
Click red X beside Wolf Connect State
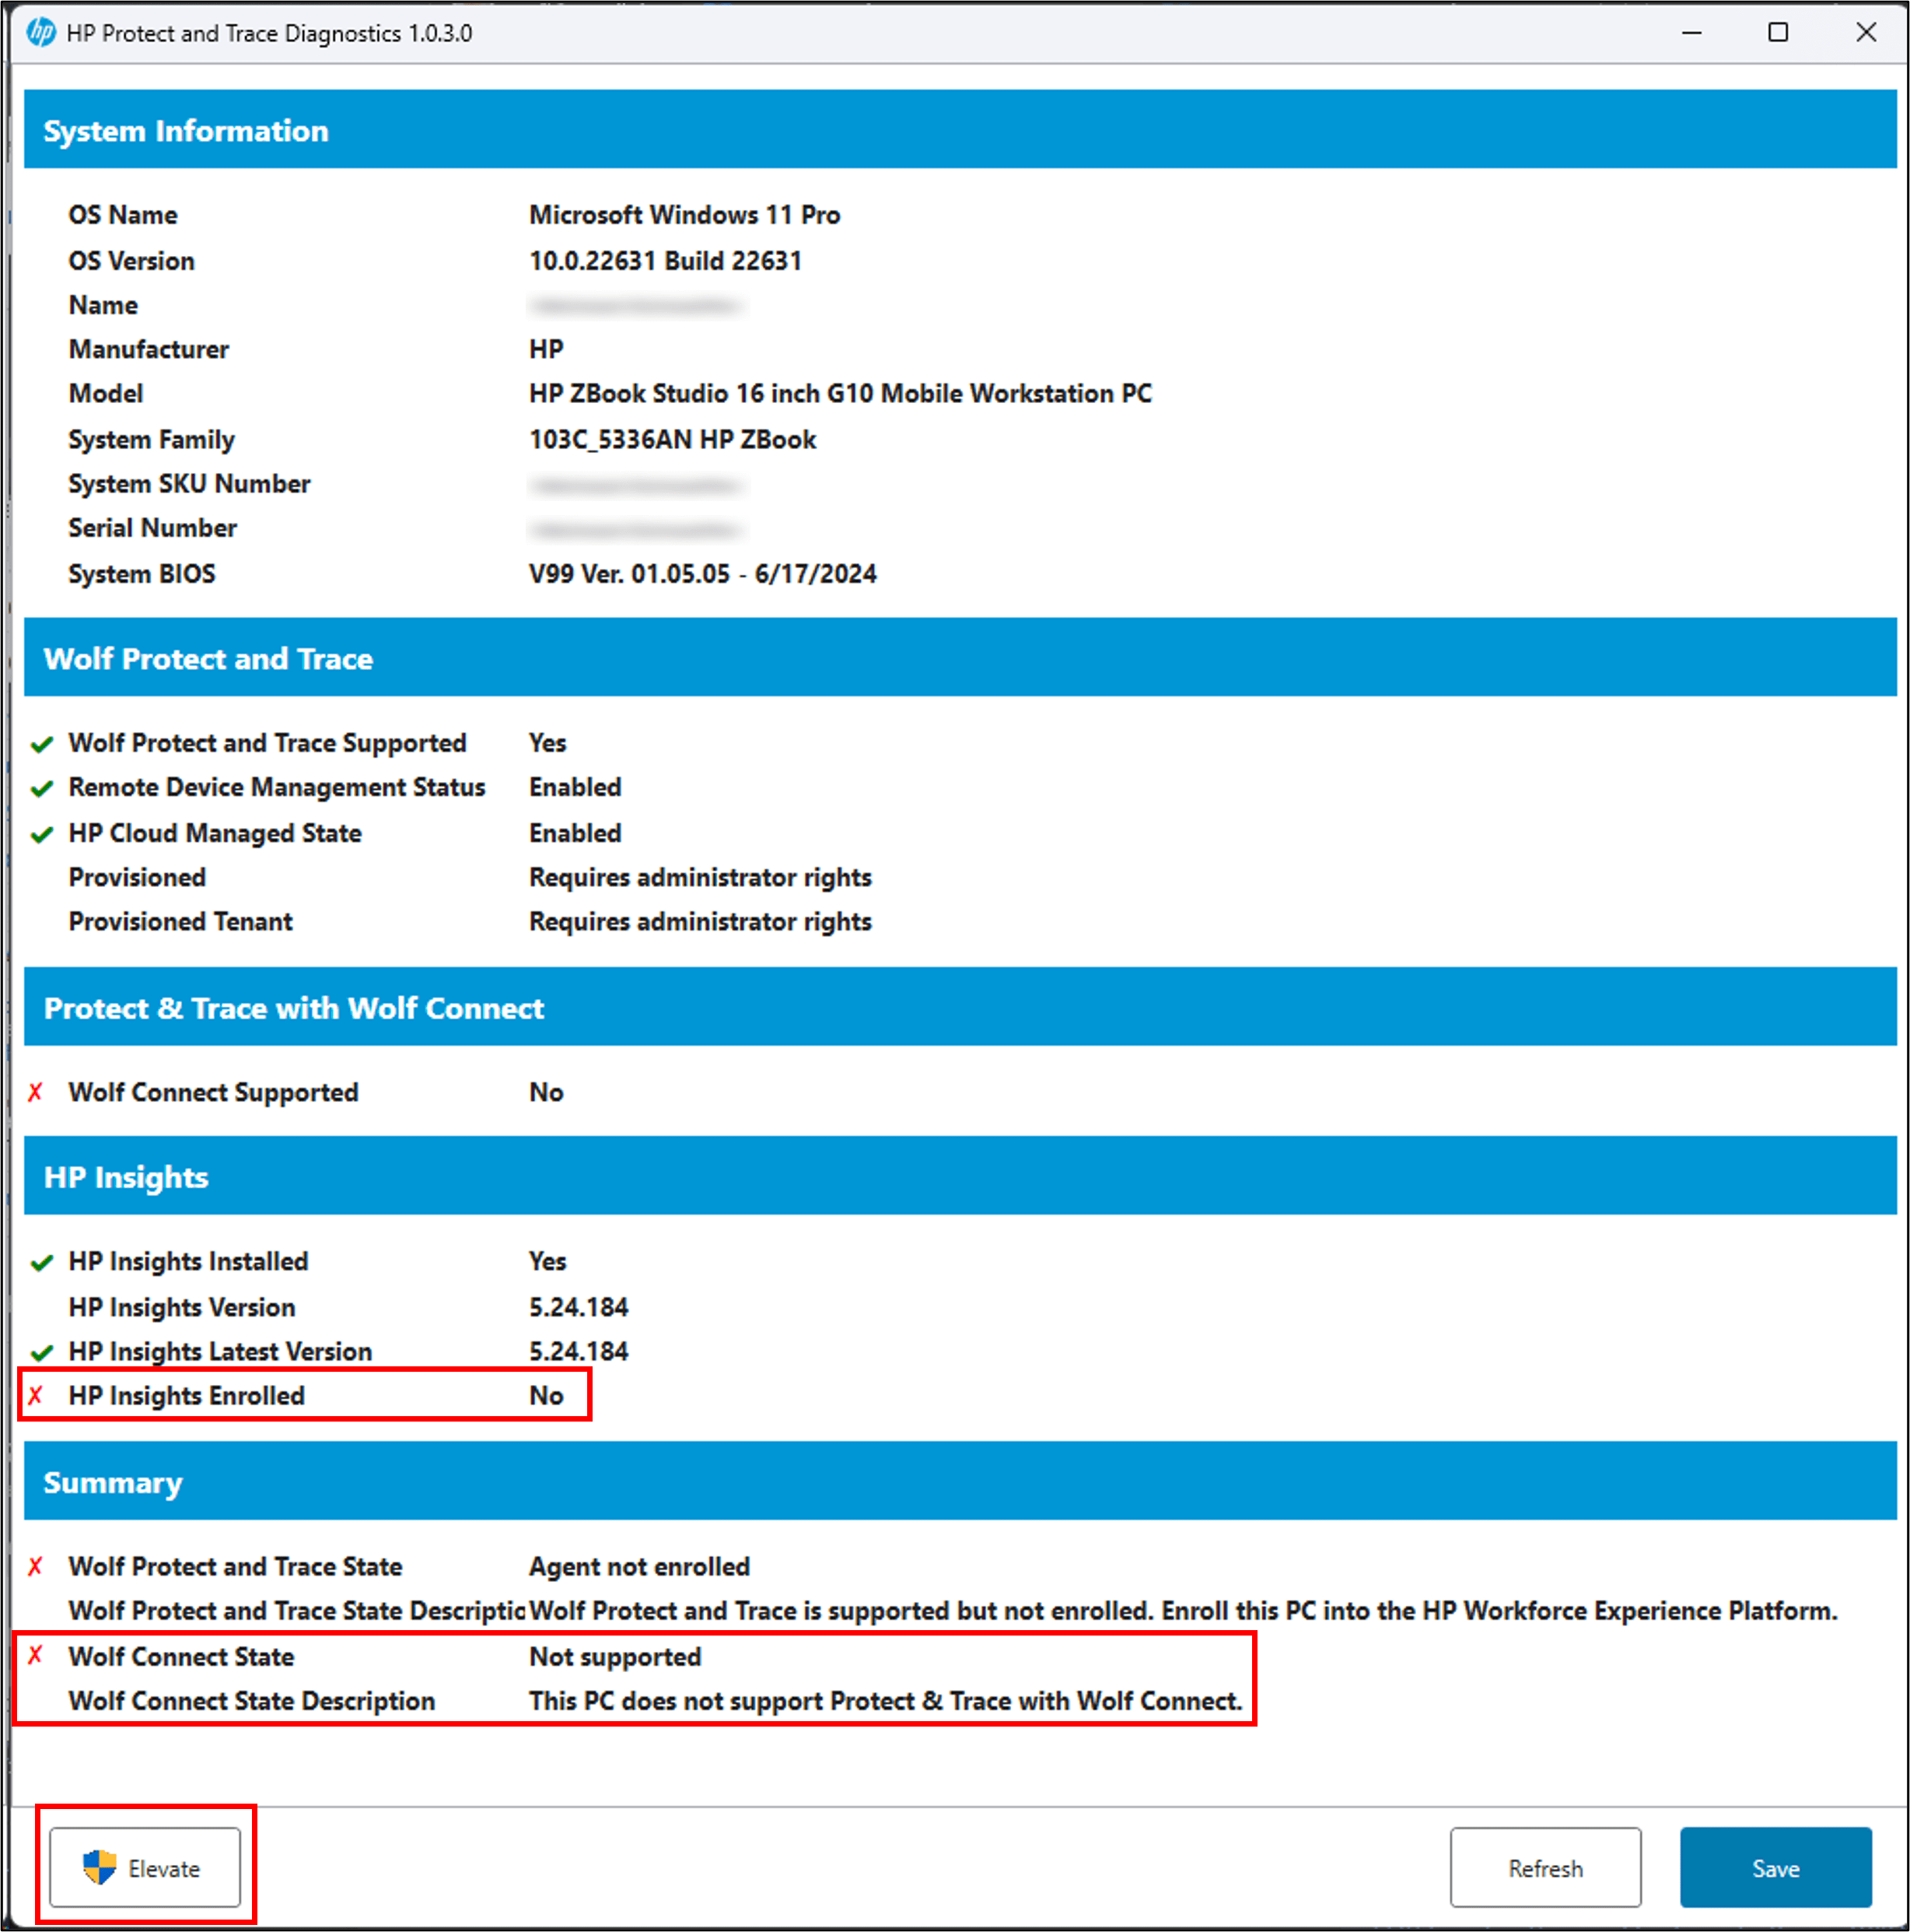pos(36,1656)
